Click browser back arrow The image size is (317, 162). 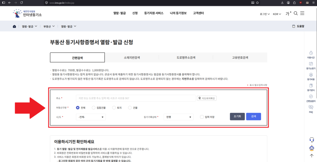click(9, 2)
